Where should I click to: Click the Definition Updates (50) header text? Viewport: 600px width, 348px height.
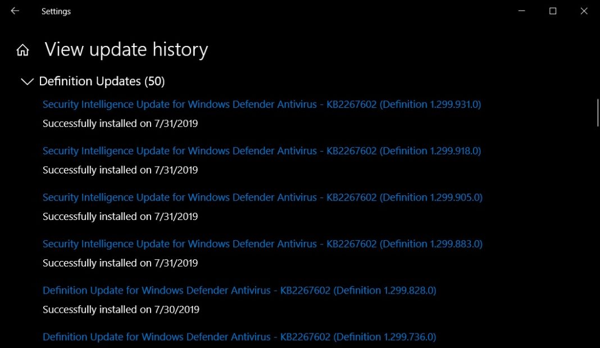[x=101, y=81]
